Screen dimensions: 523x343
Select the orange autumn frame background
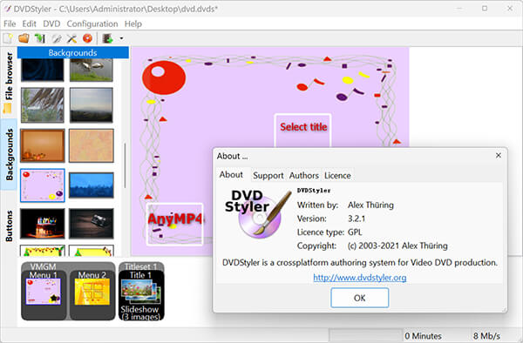(x=43, y=145)
